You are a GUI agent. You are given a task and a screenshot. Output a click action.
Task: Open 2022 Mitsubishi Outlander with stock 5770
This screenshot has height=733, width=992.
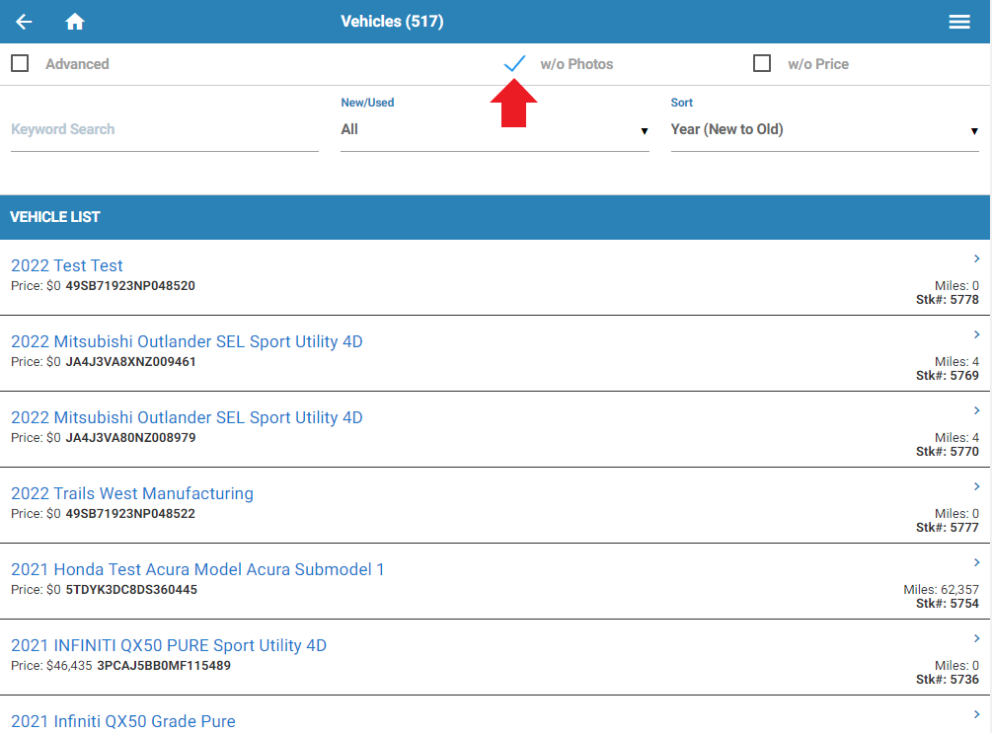click(x=187, y=417)
